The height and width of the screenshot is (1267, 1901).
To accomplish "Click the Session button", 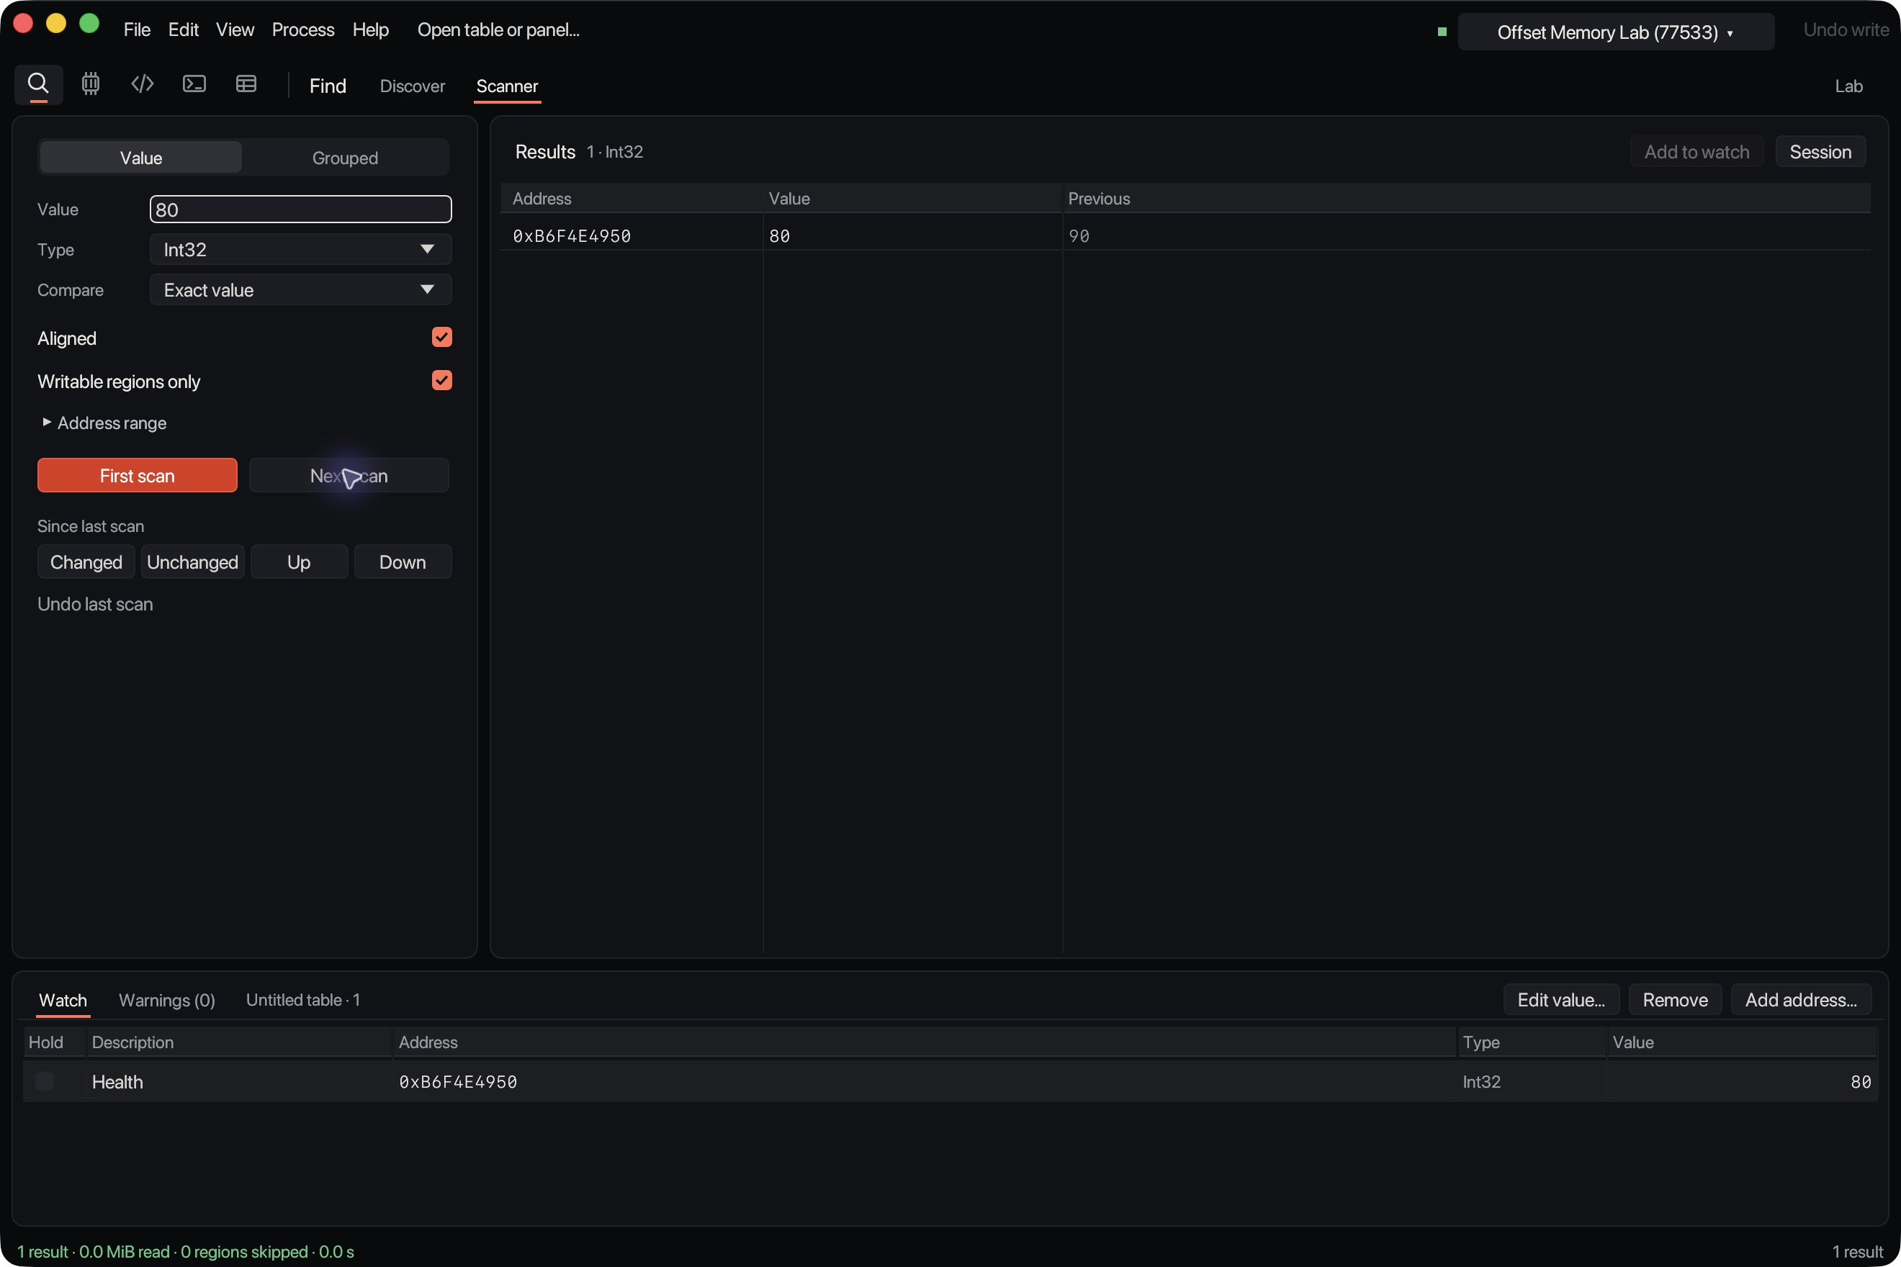I will pyautogui.click(x=1820, y=152).
